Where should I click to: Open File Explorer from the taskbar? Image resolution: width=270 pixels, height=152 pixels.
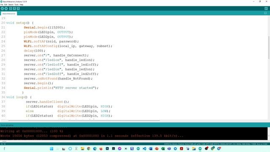tap(83, 149)
